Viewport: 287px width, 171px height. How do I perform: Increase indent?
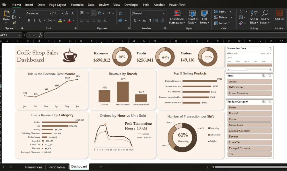point(105,20)
